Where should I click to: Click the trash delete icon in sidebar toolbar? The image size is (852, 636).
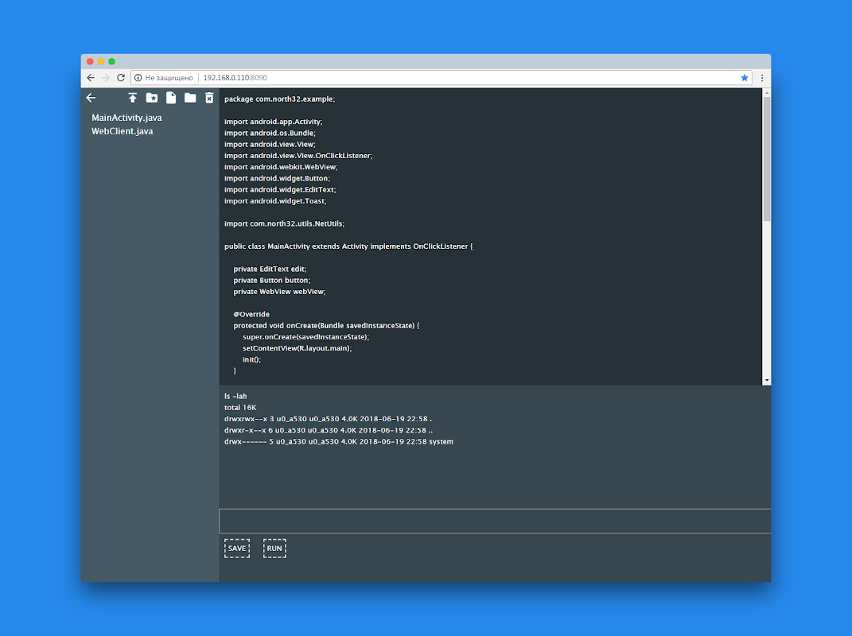click(209, 98)
